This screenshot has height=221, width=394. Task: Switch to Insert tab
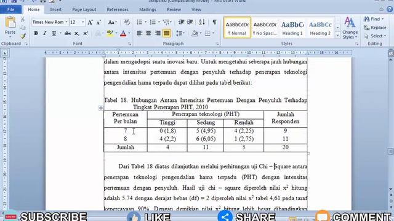click(56, 10)
